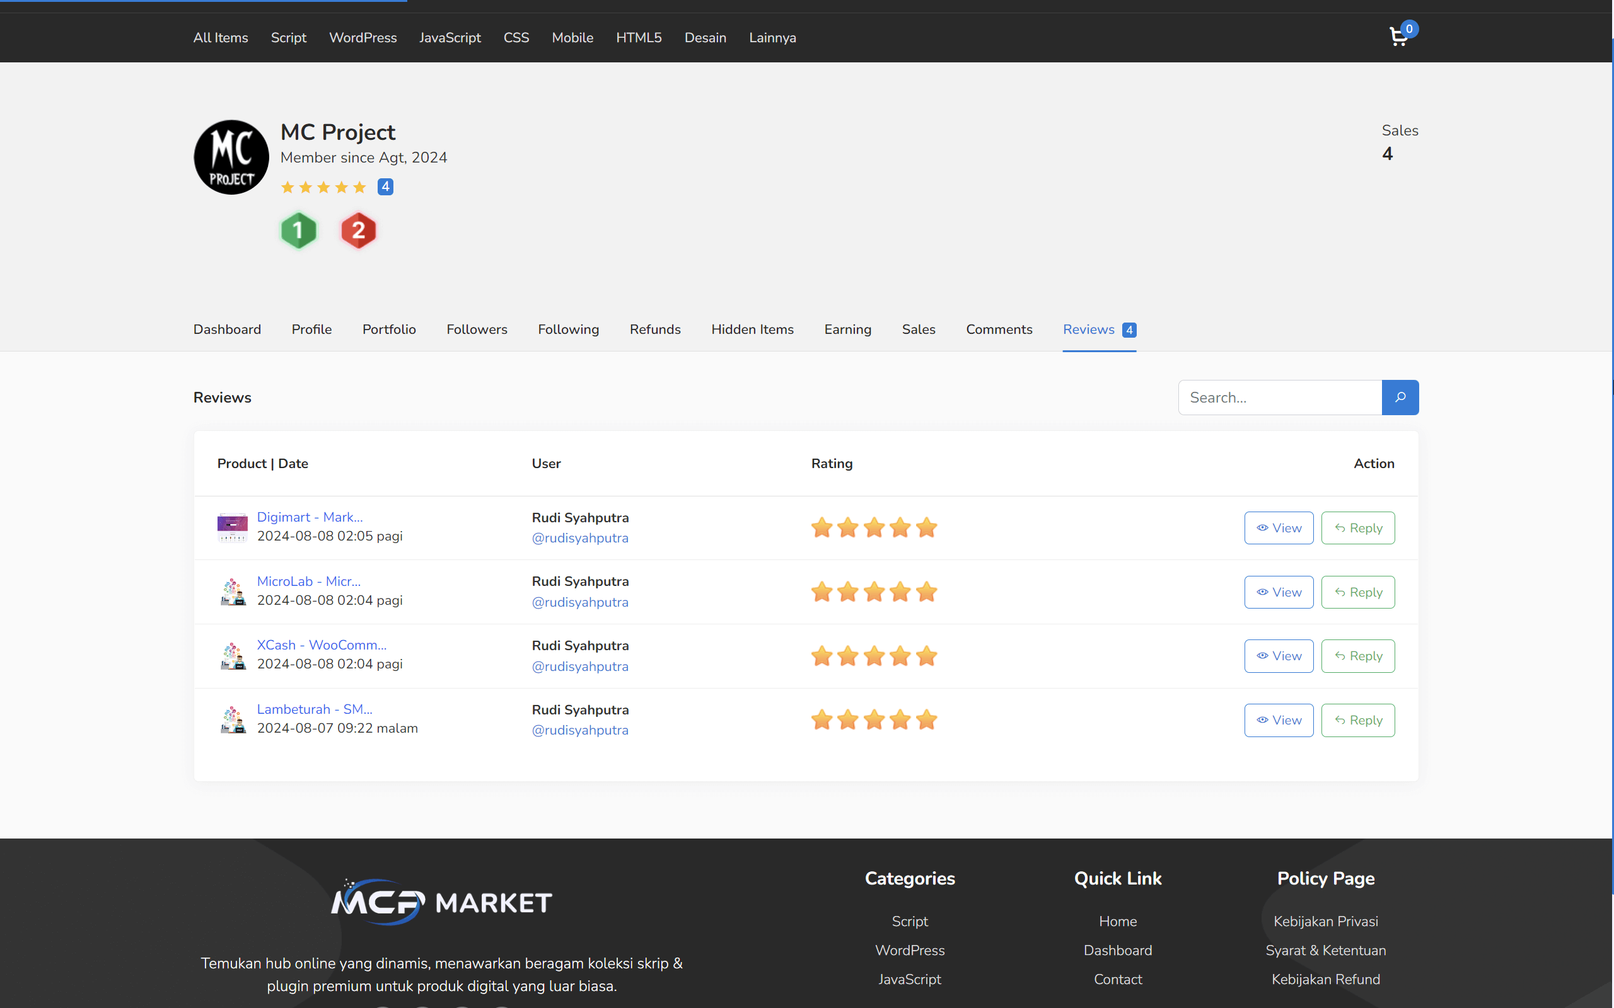
Task: Select the Reviews tab
Action: (1099, 329)
